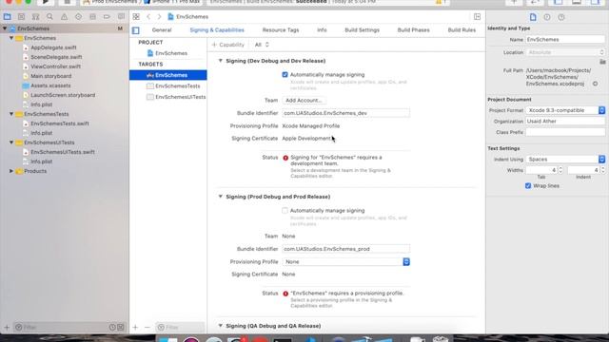The height and width of the screenshot is (342, 609).
Task: Edit the Prod Bundle Identifier field
Action: pyautogui.click(x=345, y=249)
